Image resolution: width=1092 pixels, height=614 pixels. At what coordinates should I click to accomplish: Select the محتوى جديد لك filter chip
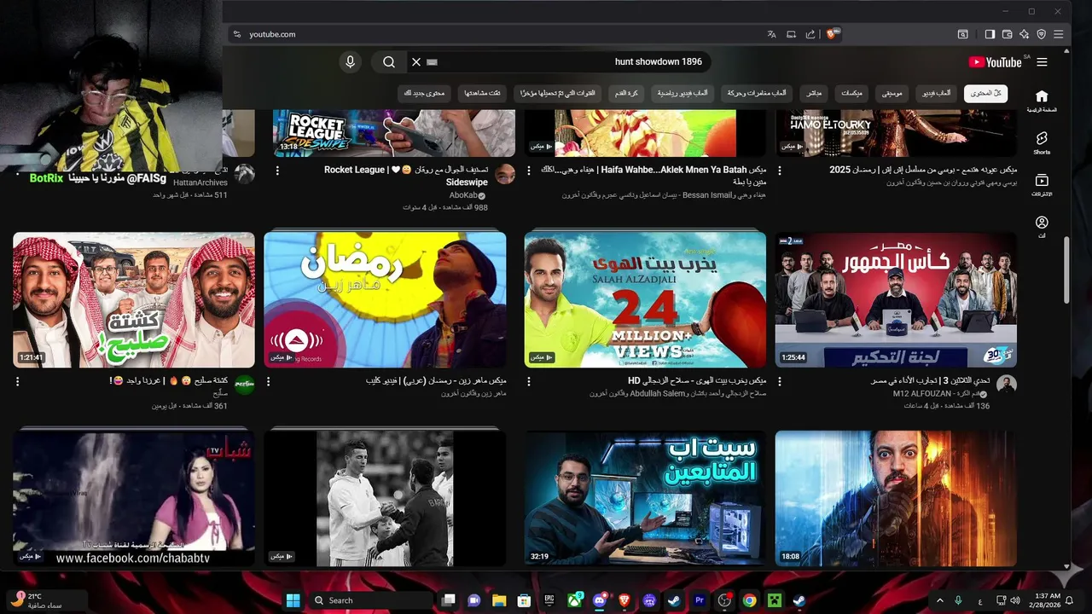pyautogui.click(x=424, y=93)
